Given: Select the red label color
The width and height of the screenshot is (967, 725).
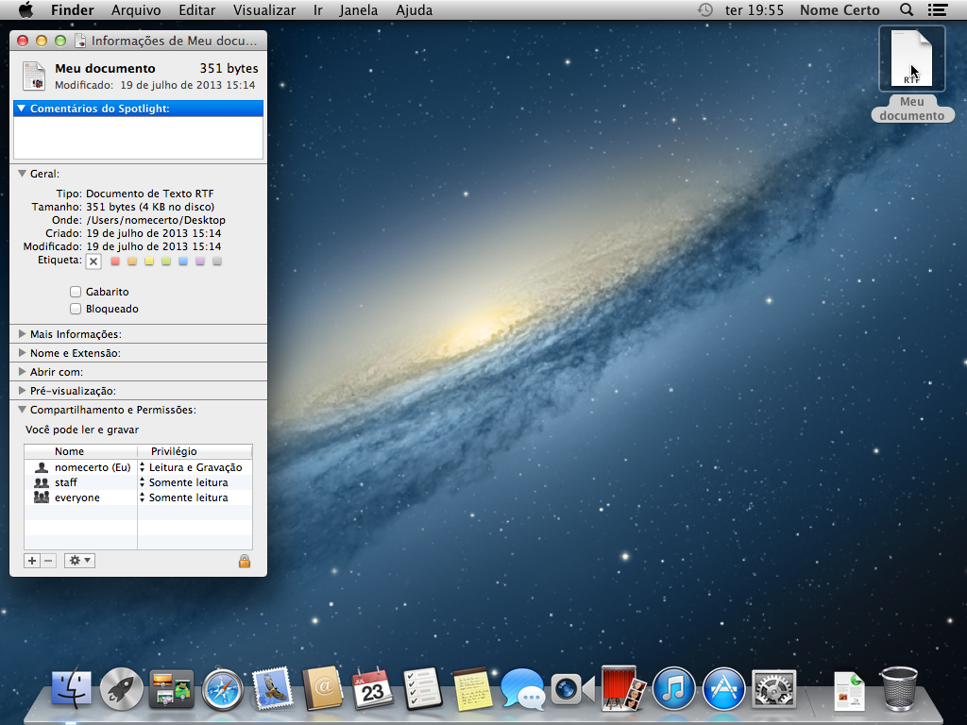Looking at the screenshot, I should [115, 261].
